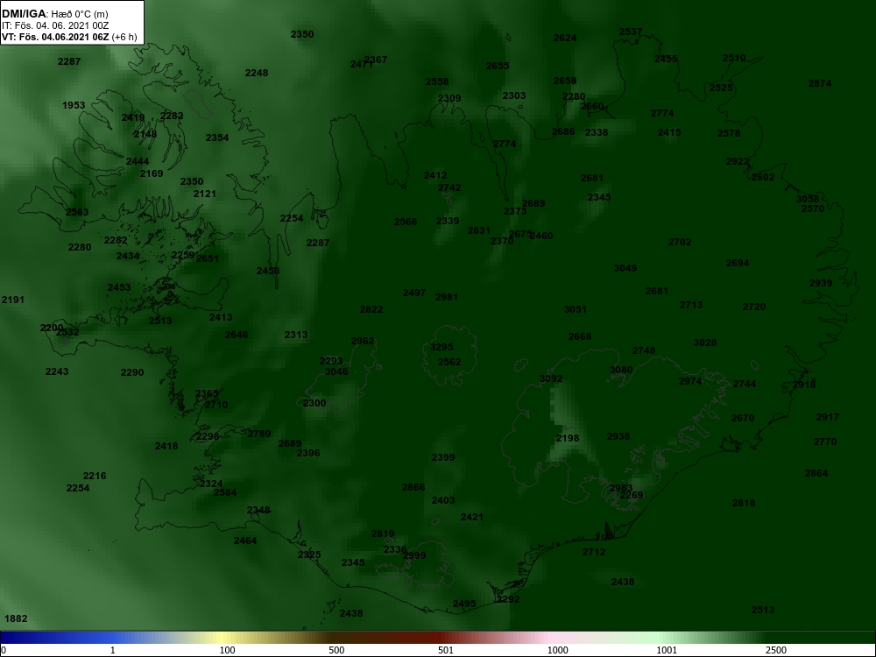
Task: Click the map value 2248
Action: coord(257,73)
